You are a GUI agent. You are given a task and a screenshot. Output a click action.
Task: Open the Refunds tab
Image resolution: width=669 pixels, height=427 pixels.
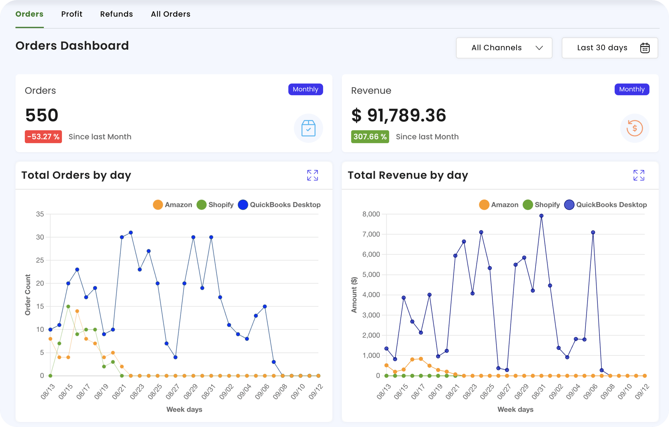(116, 14)
